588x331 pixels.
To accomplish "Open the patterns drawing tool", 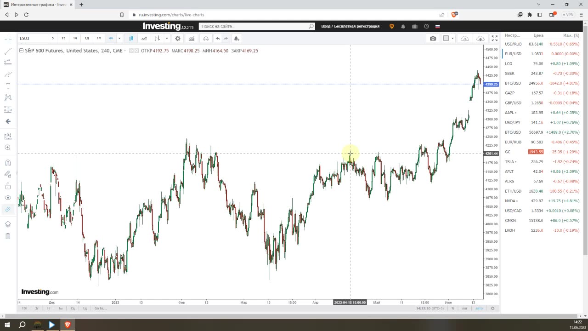I will coord(8,97).
